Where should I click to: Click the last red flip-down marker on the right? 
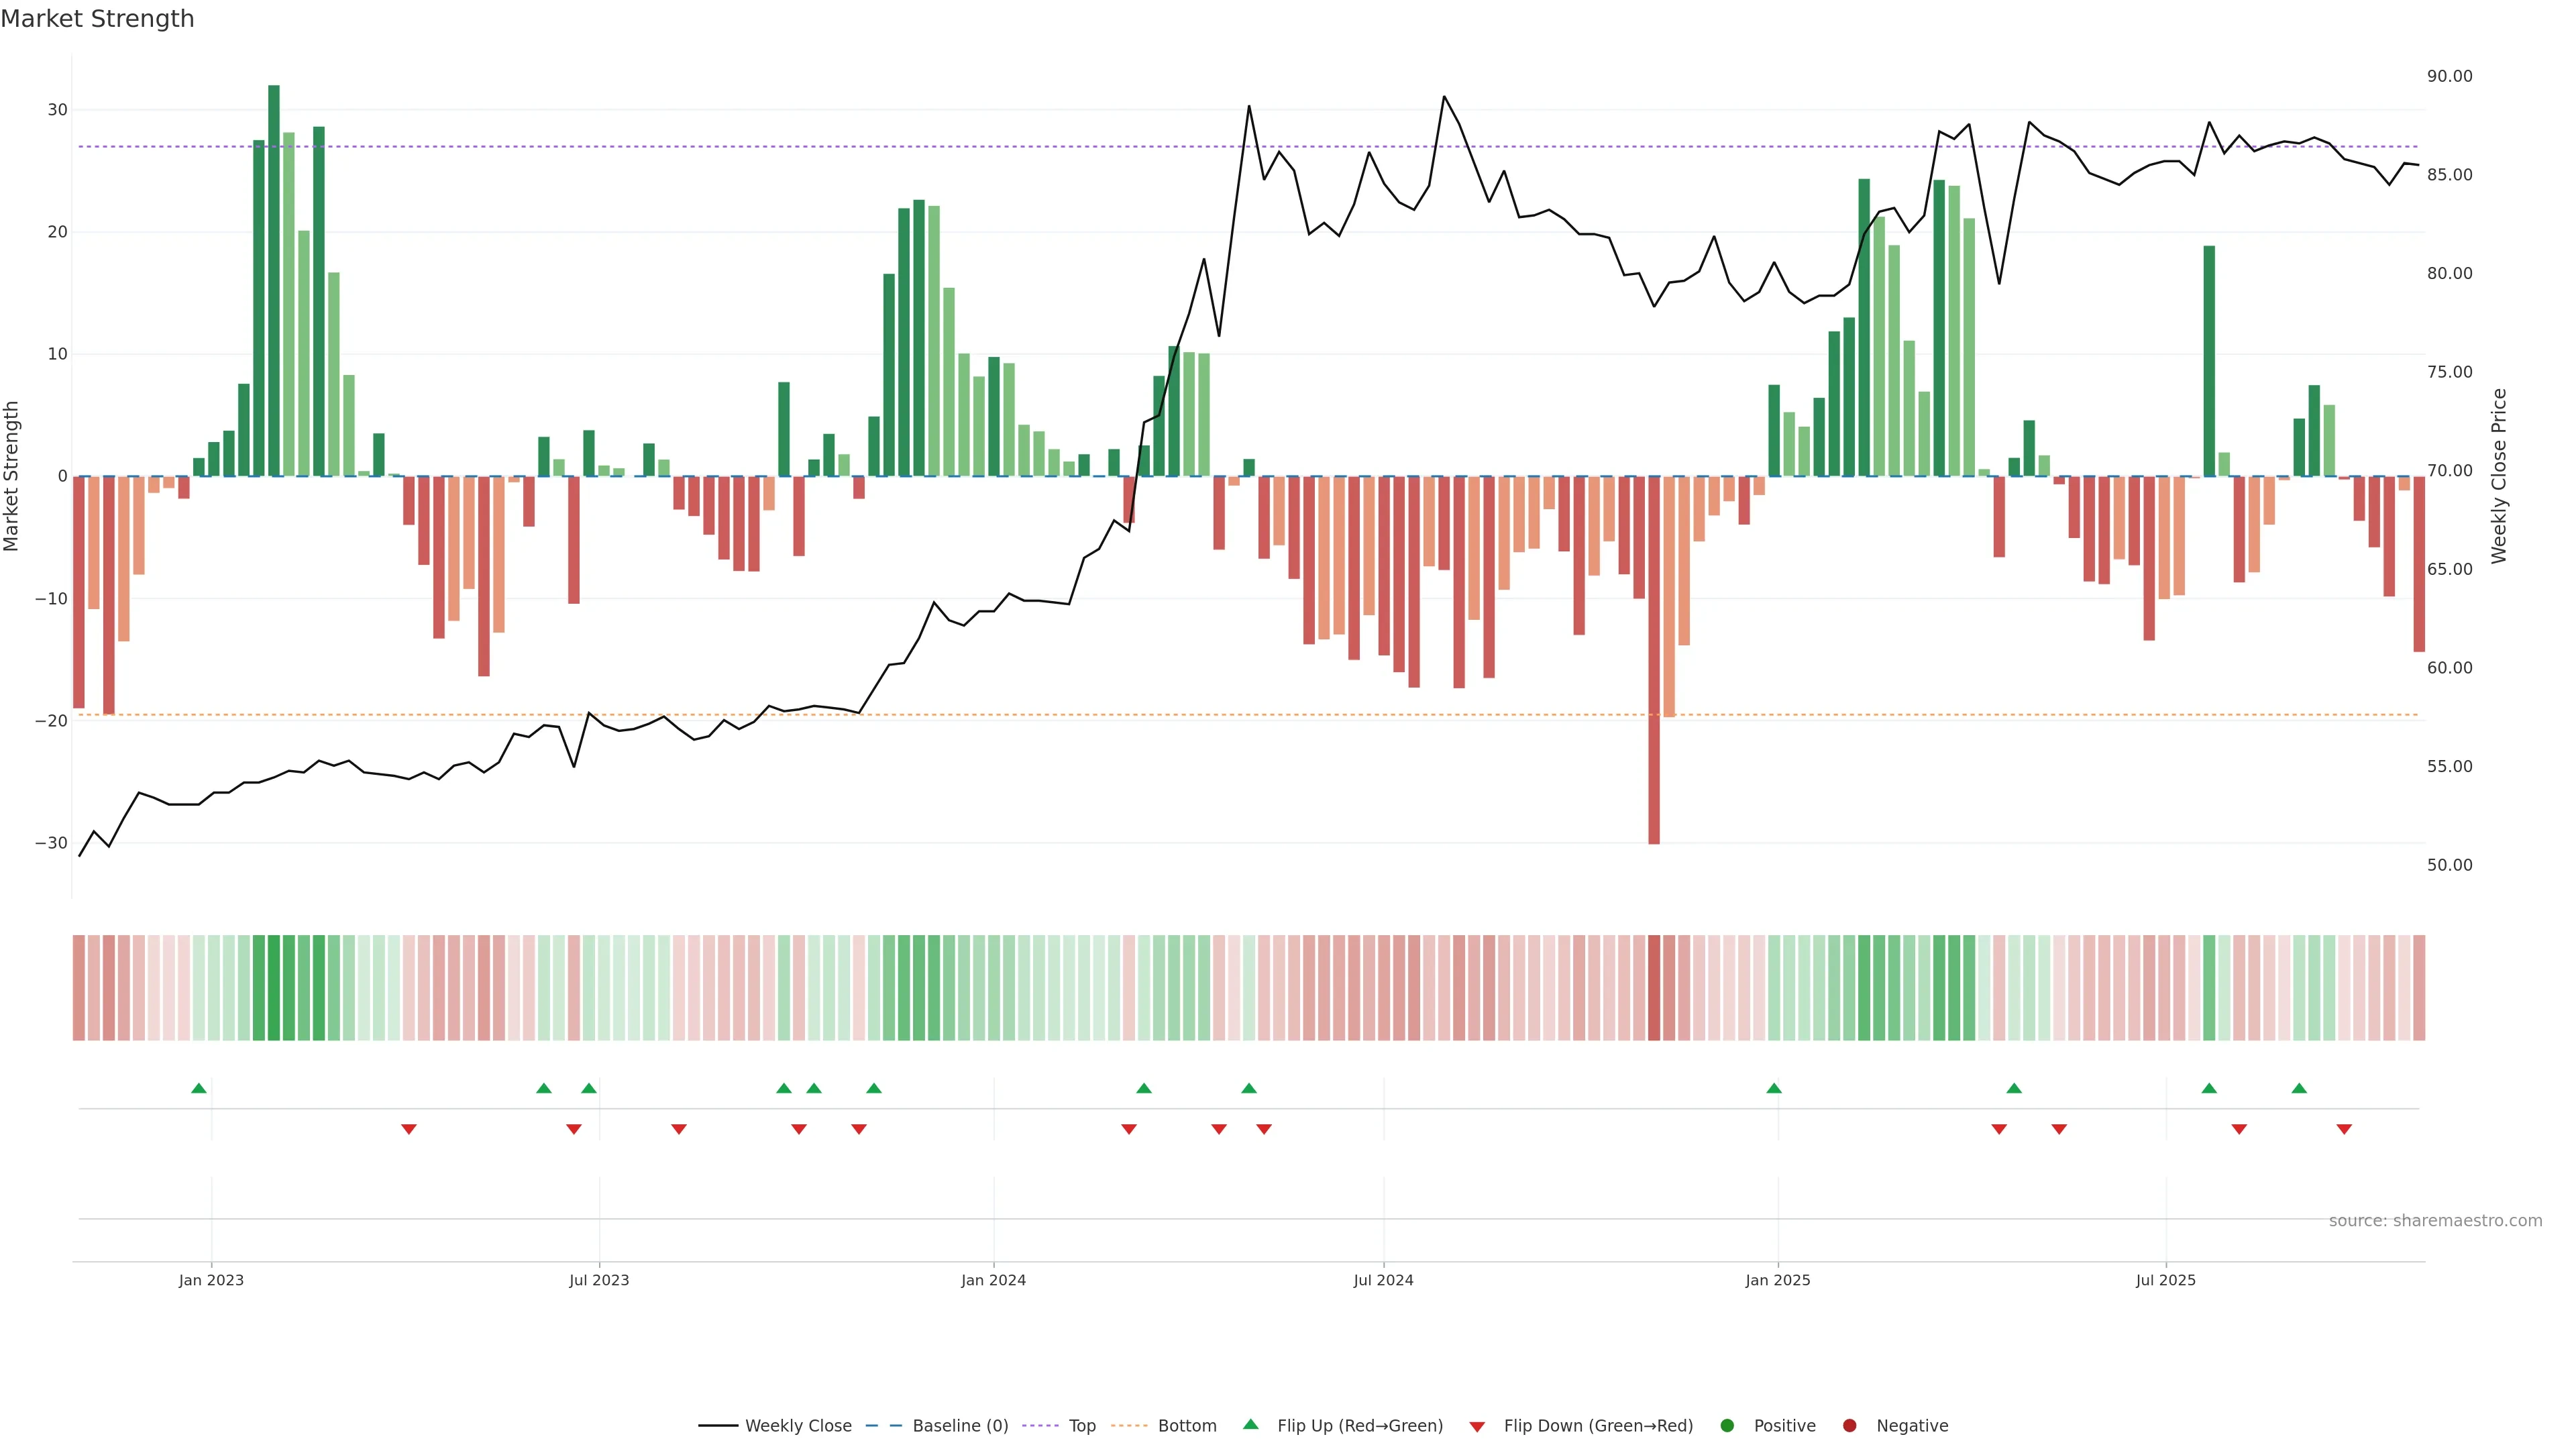2344,1129
